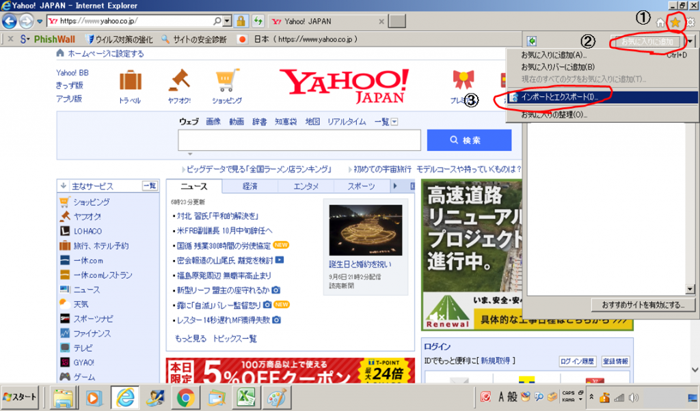Viewport: 700px width, 411px height.
Task: Pin the Favorites Center panel icon
Action: click(x=531, y=41)
